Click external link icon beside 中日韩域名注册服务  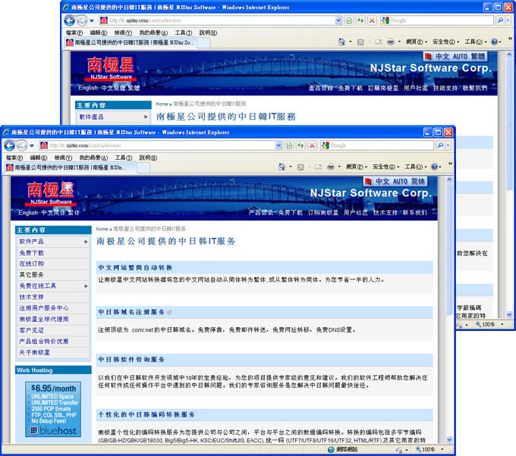coord(169,312)
